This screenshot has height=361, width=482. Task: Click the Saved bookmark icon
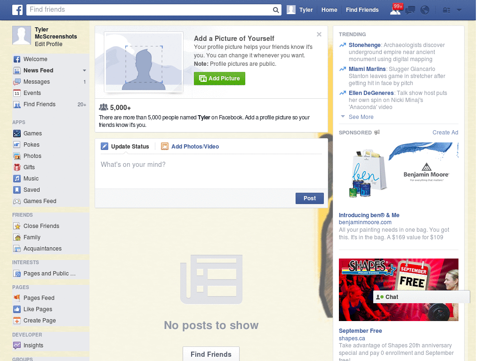[x=17, y=190]
